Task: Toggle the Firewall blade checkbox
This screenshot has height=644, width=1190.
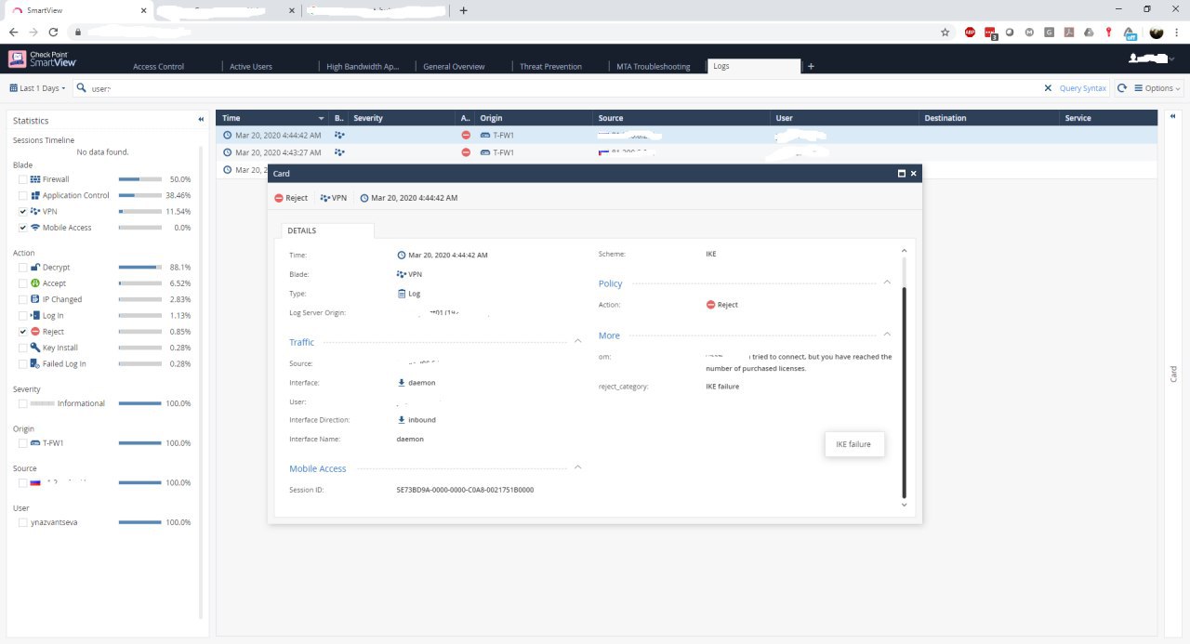Action: click(x=23, y=179)
